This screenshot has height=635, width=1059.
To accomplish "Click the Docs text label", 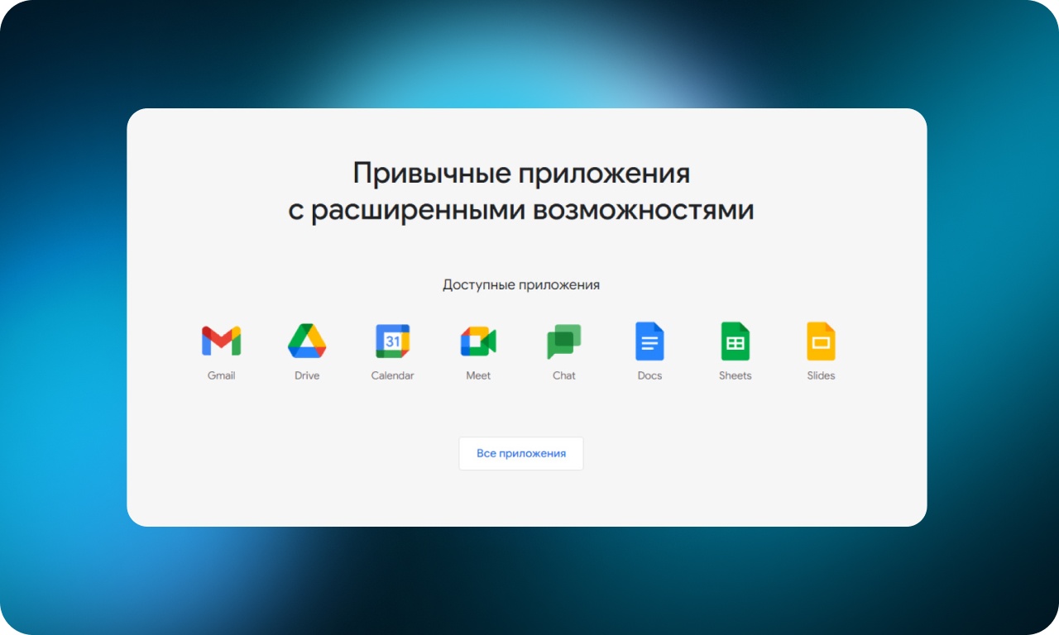I will coord(649,375).
